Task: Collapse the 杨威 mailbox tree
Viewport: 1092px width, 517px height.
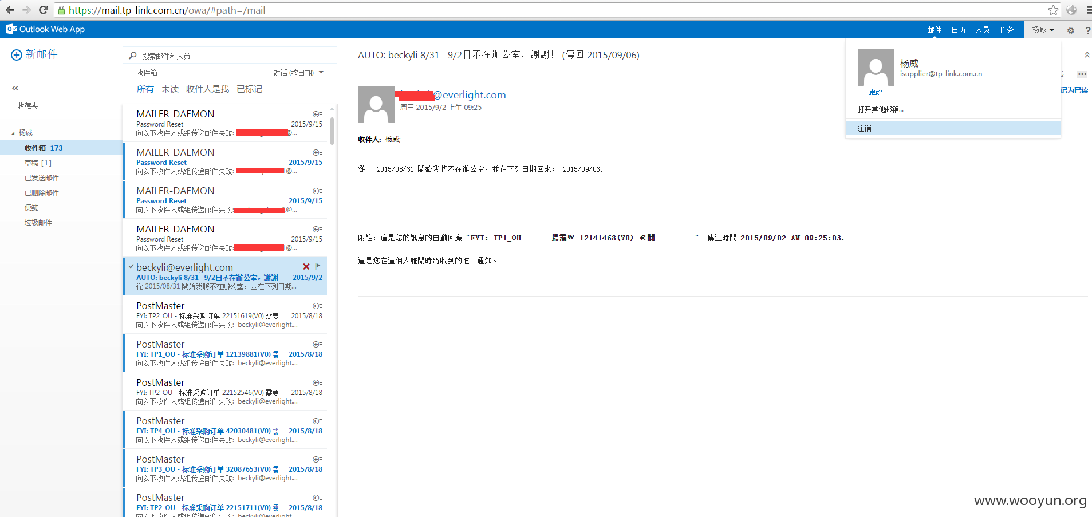Action: [x=13, y=133]
